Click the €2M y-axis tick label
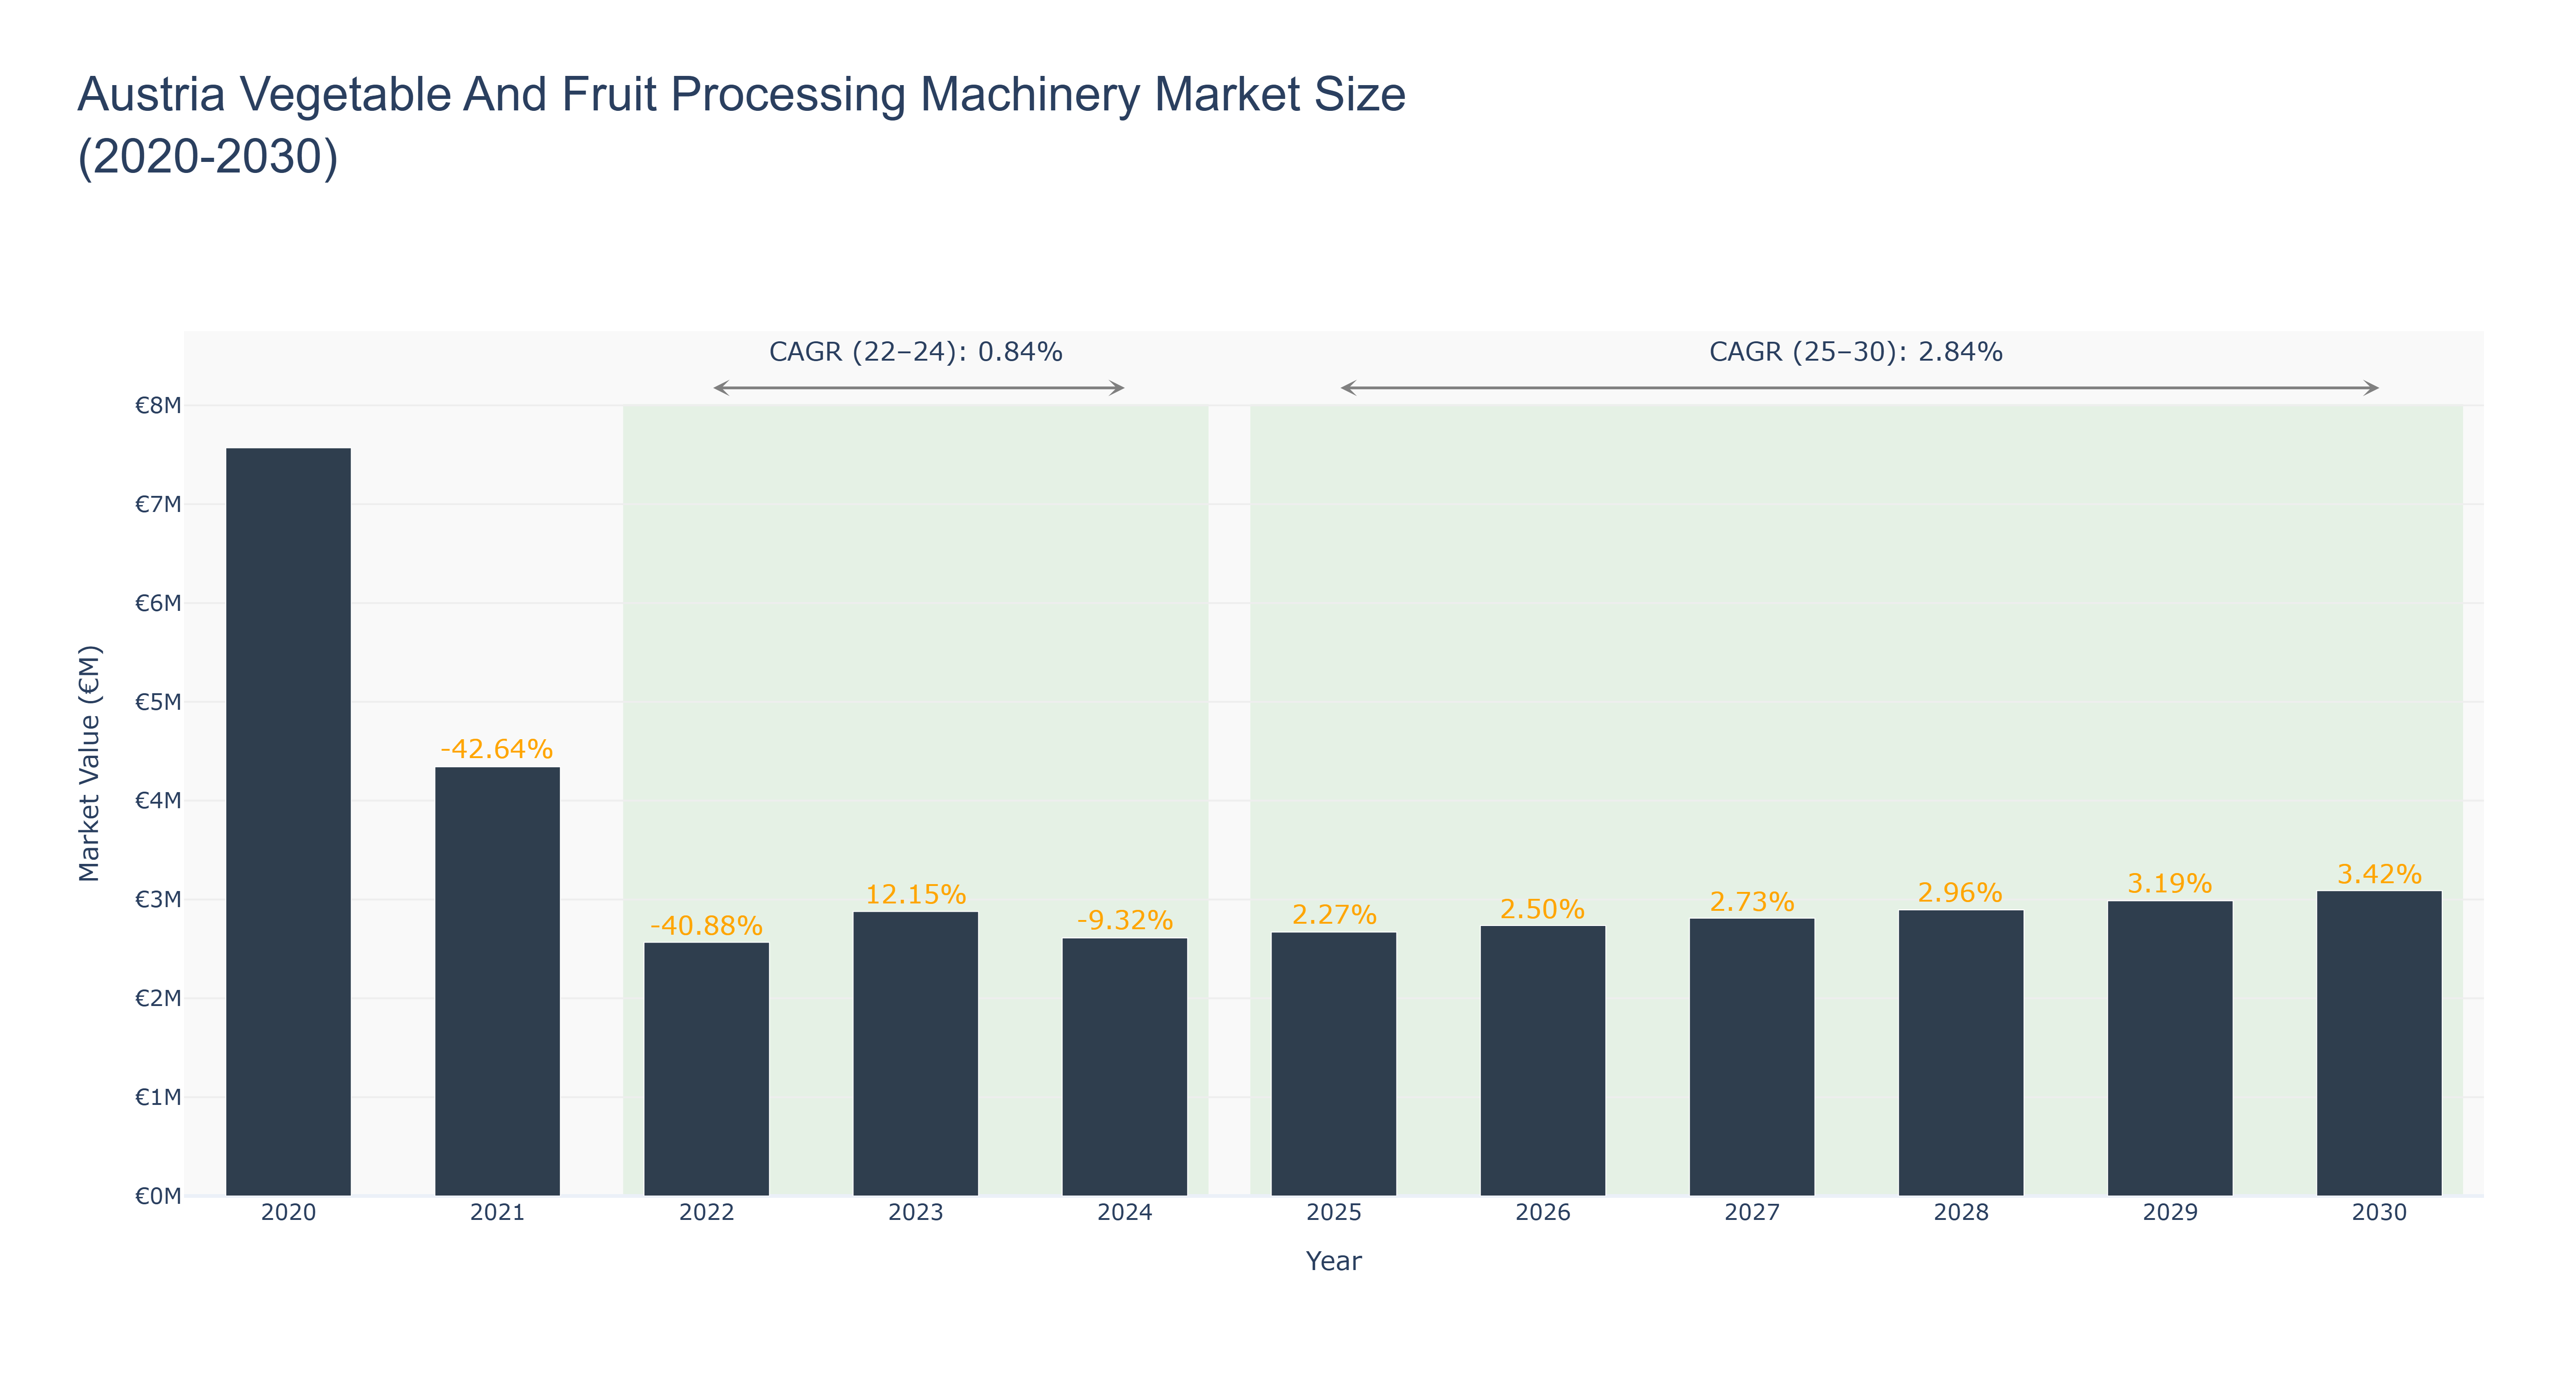2576x1380 pixels. [x=158, y=998]
